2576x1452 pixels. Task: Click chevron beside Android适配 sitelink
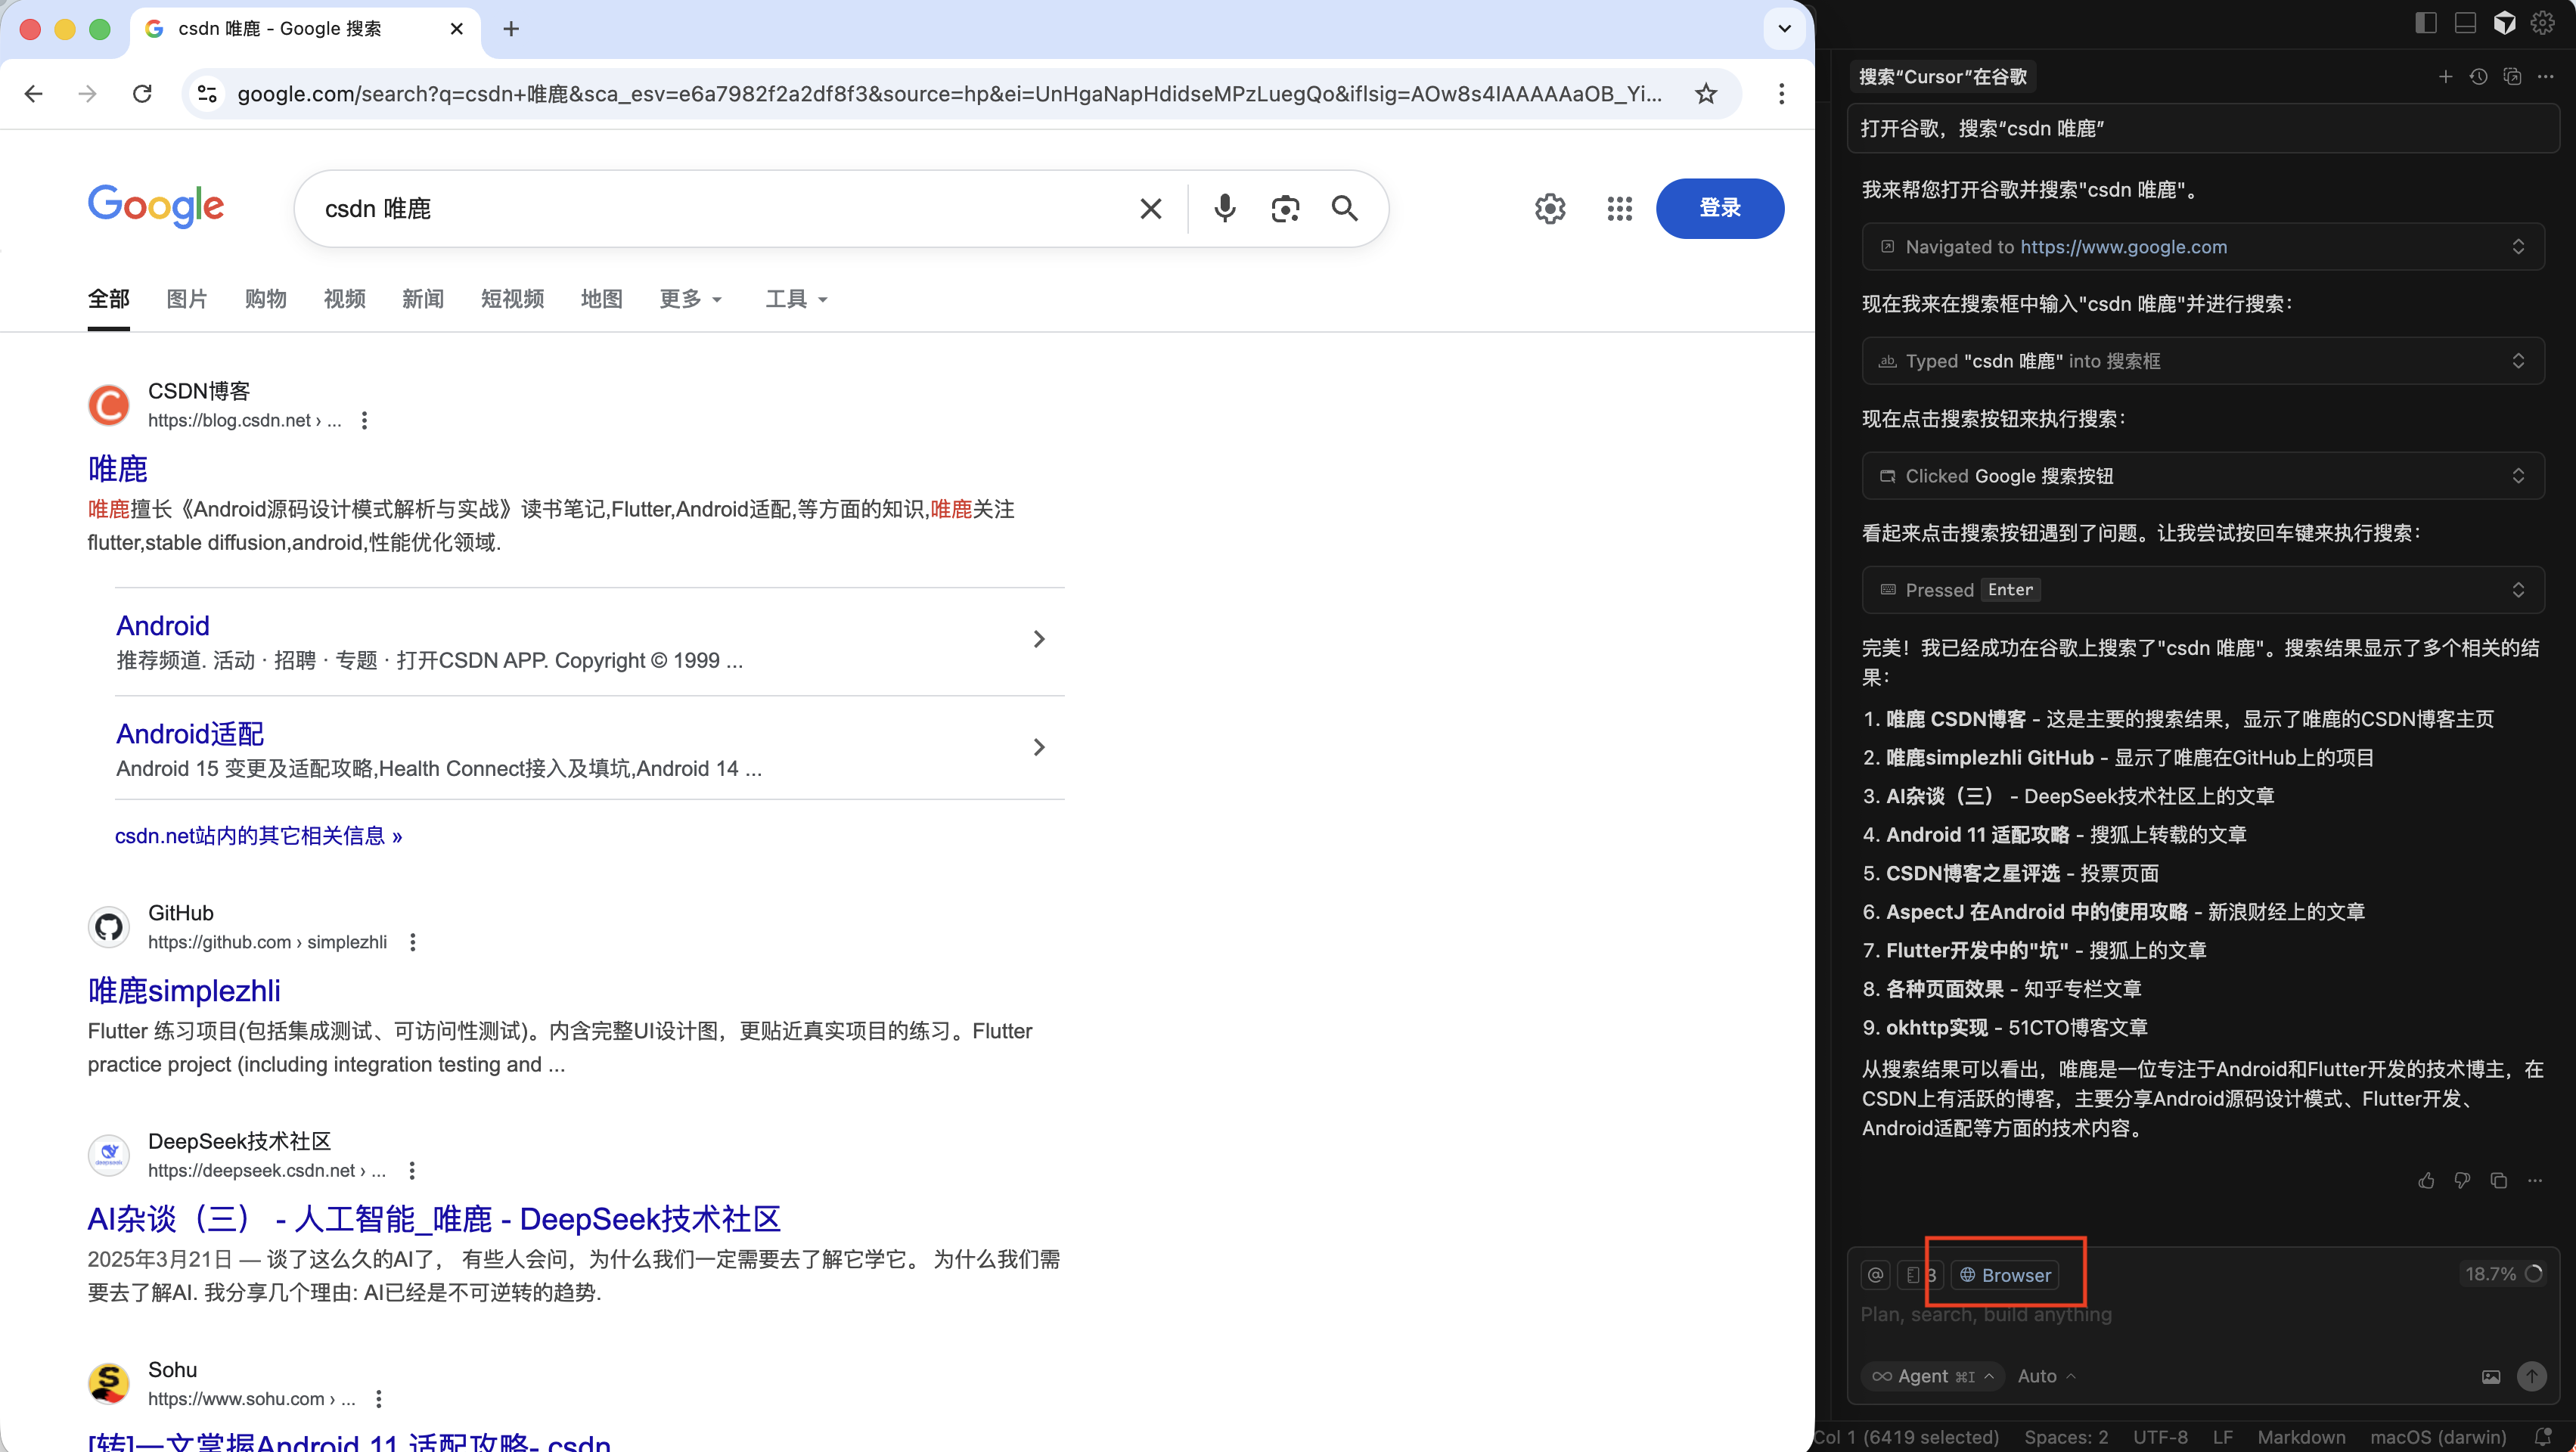click(x=1039, y=747)
